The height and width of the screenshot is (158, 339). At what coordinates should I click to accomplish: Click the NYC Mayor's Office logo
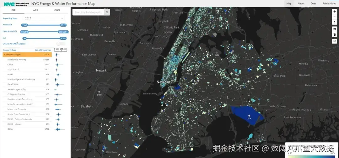(x=16, y=4)
